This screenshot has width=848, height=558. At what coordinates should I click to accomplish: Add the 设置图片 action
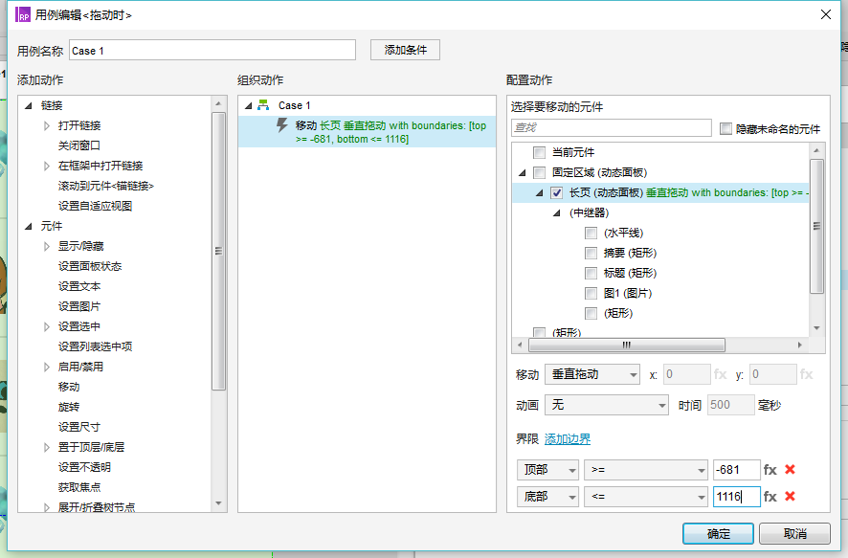click(78, 306)
